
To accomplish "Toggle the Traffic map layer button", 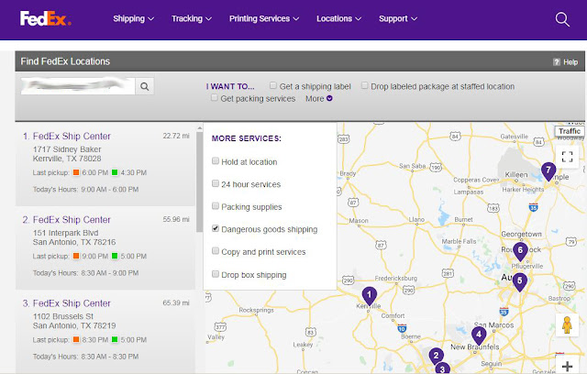I will 570,131.
